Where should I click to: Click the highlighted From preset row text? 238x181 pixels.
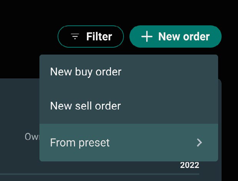point(80,143)
